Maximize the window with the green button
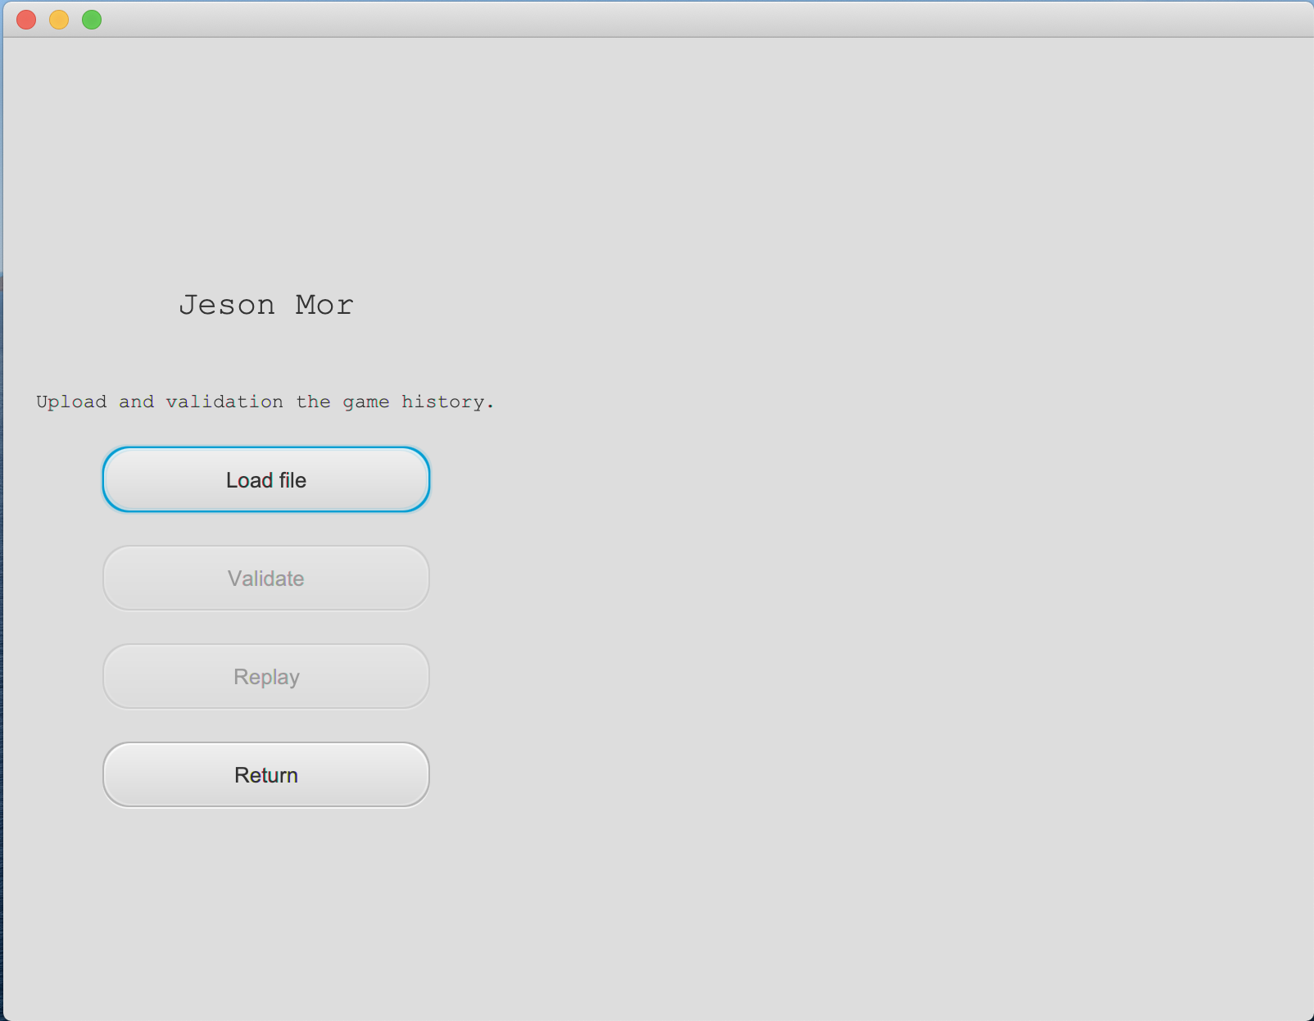The height and width of the screenshot is (1021, 1314). pyautogui.click(x=92, y=20)
